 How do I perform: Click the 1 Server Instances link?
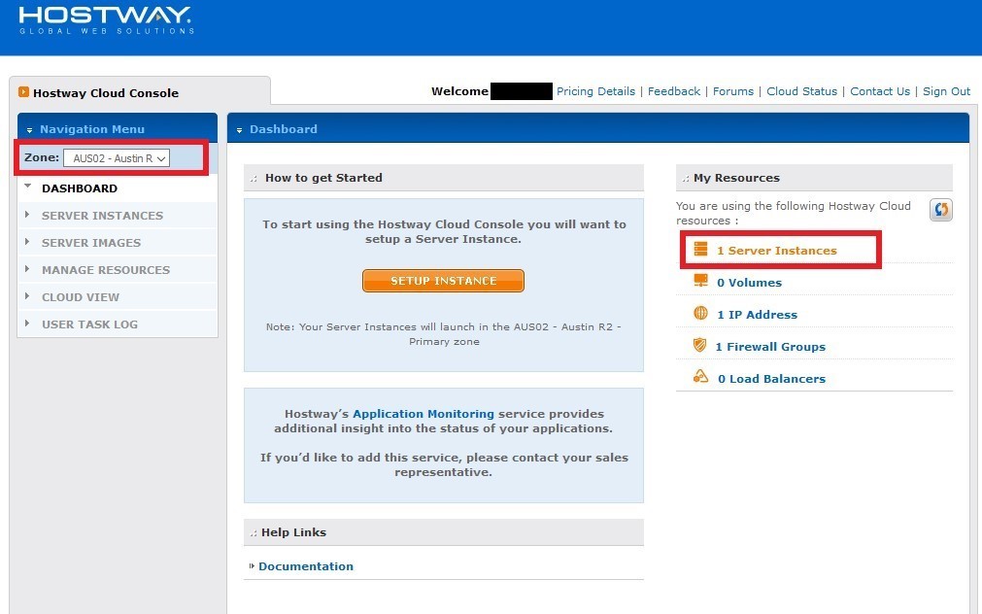point(777,251)
